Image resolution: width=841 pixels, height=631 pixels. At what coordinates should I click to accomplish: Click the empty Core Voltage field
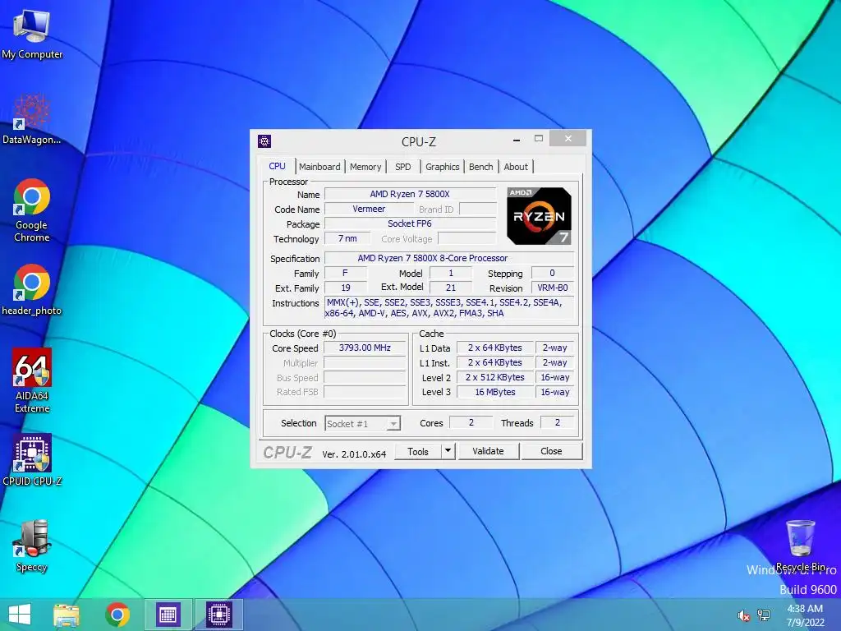467,239
